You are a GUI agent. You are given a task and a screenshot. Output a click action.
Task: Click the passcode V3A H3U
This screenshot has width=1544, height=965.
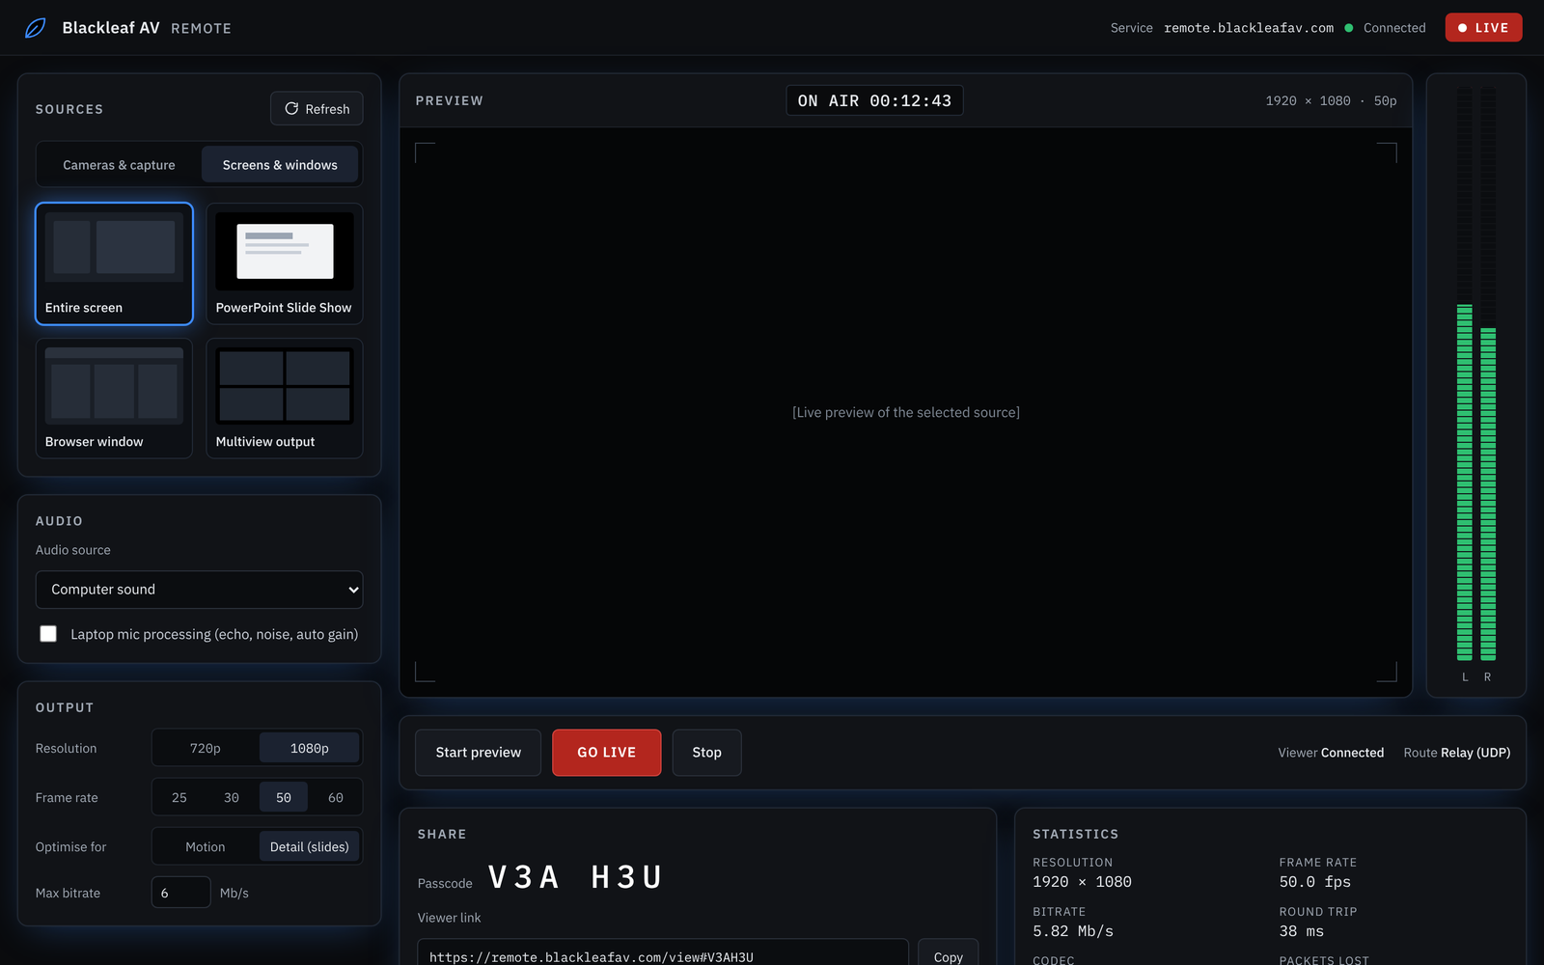tap(575, 877)
